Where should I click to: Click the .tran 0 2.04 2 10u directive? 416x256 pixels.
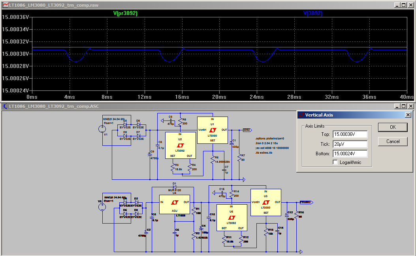[x=266, y=143]
